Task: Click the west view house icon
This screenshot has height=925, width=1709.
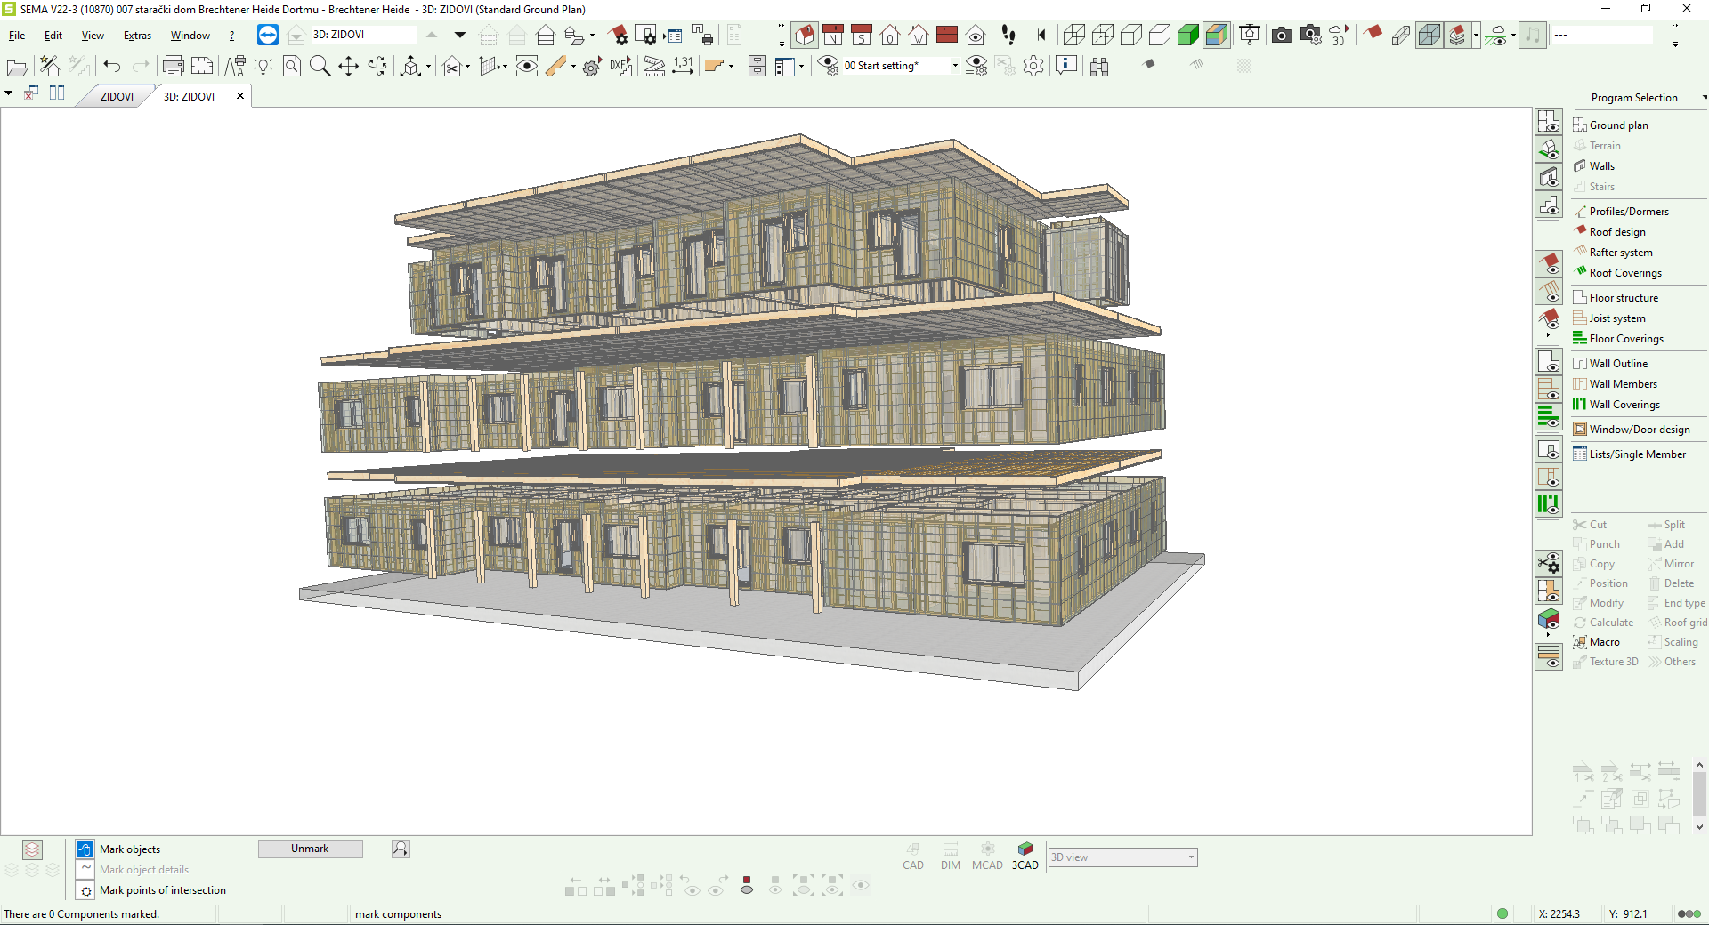Action: (919, 35)
